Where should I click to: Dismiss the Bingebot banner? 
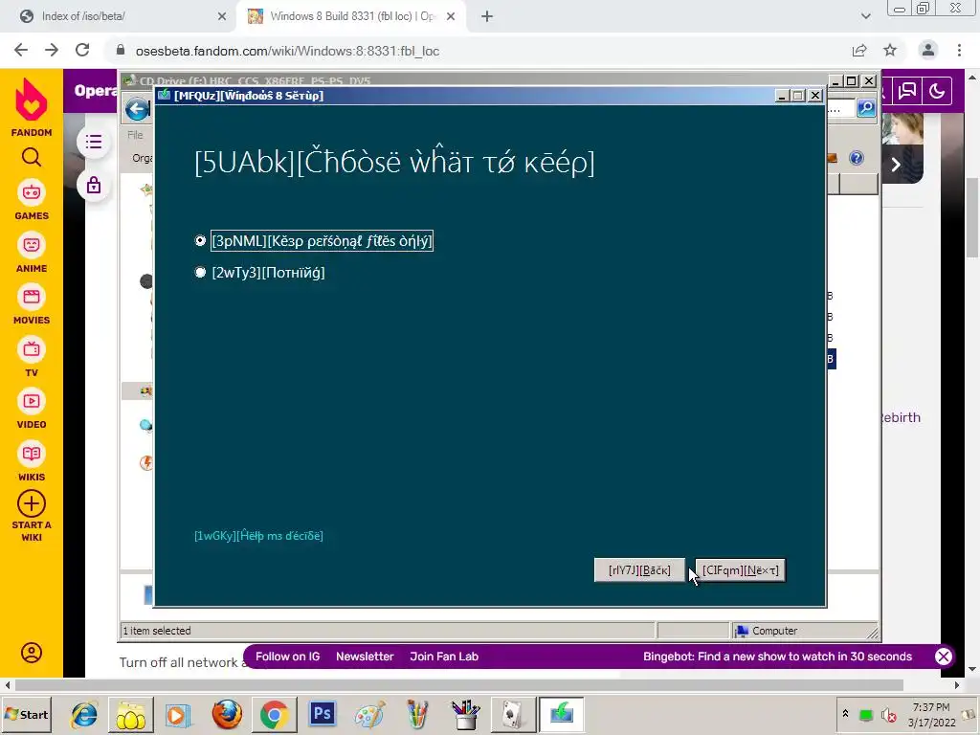pos(943,657)
